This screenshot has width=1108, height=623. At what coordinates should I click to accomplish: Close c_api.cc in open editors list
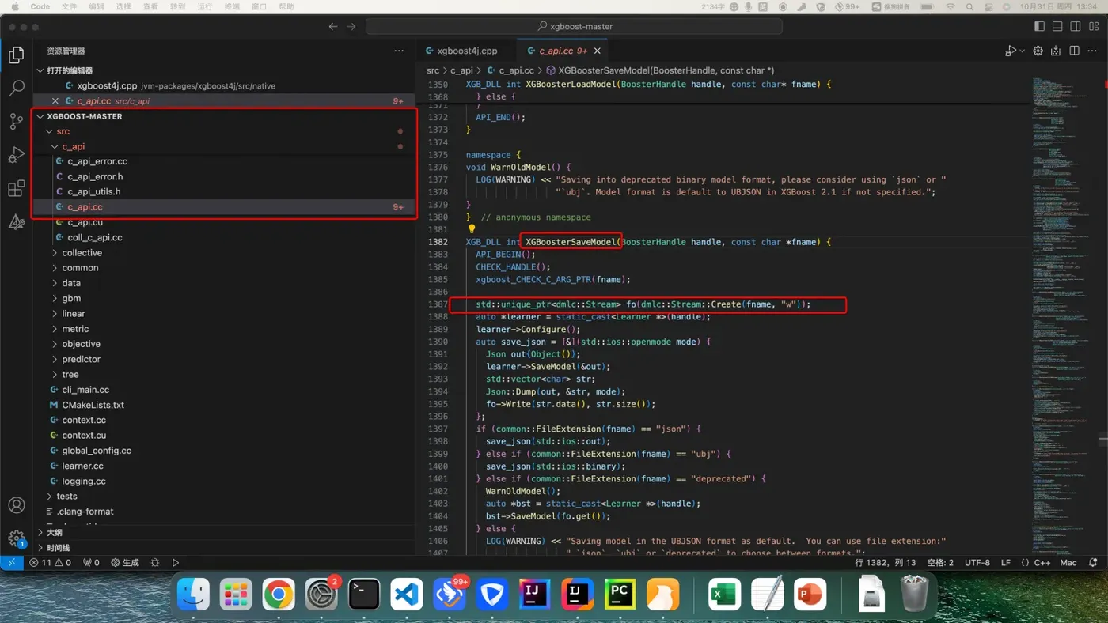pyautogui.click(x=55, y=101)
